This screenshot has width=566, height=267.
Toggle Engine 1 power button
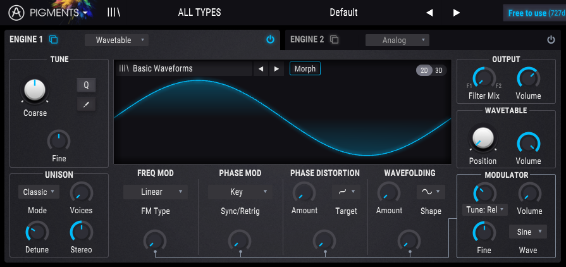pos(270,40)
